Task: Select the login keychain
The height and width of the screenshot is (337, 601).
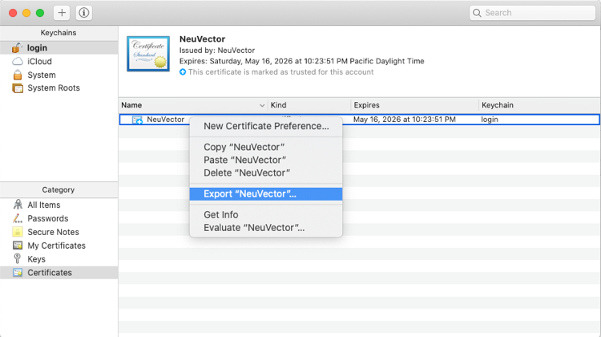Action: point(37,48)
